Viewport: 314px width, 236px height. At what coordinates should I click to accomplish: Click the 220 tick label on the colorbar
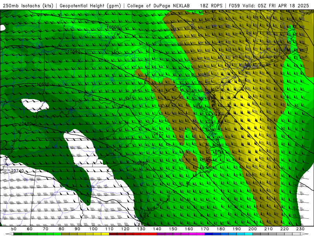[285, 229]
